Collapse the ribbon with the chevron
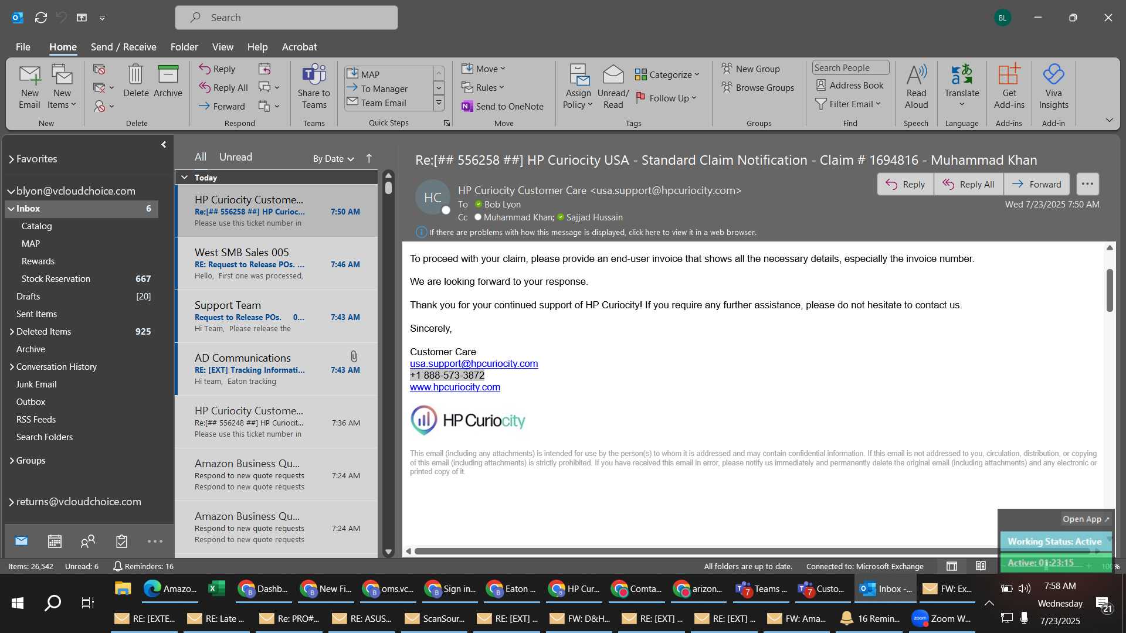The height and width of the screenshot is (633, 1126). click(x=1109, y=120)
